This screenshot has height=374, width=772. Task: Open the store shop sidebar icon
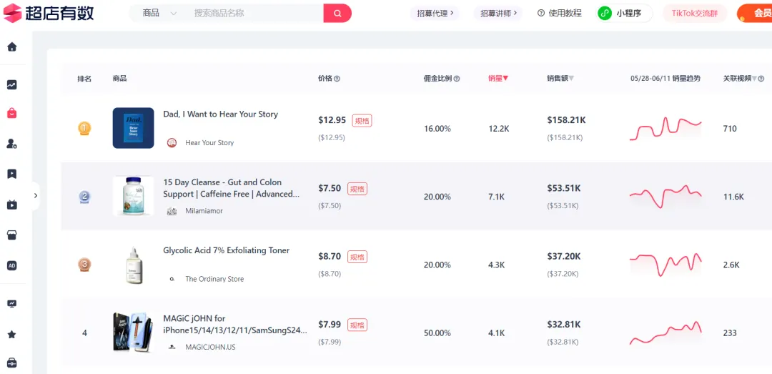click(x=12, y=235)
